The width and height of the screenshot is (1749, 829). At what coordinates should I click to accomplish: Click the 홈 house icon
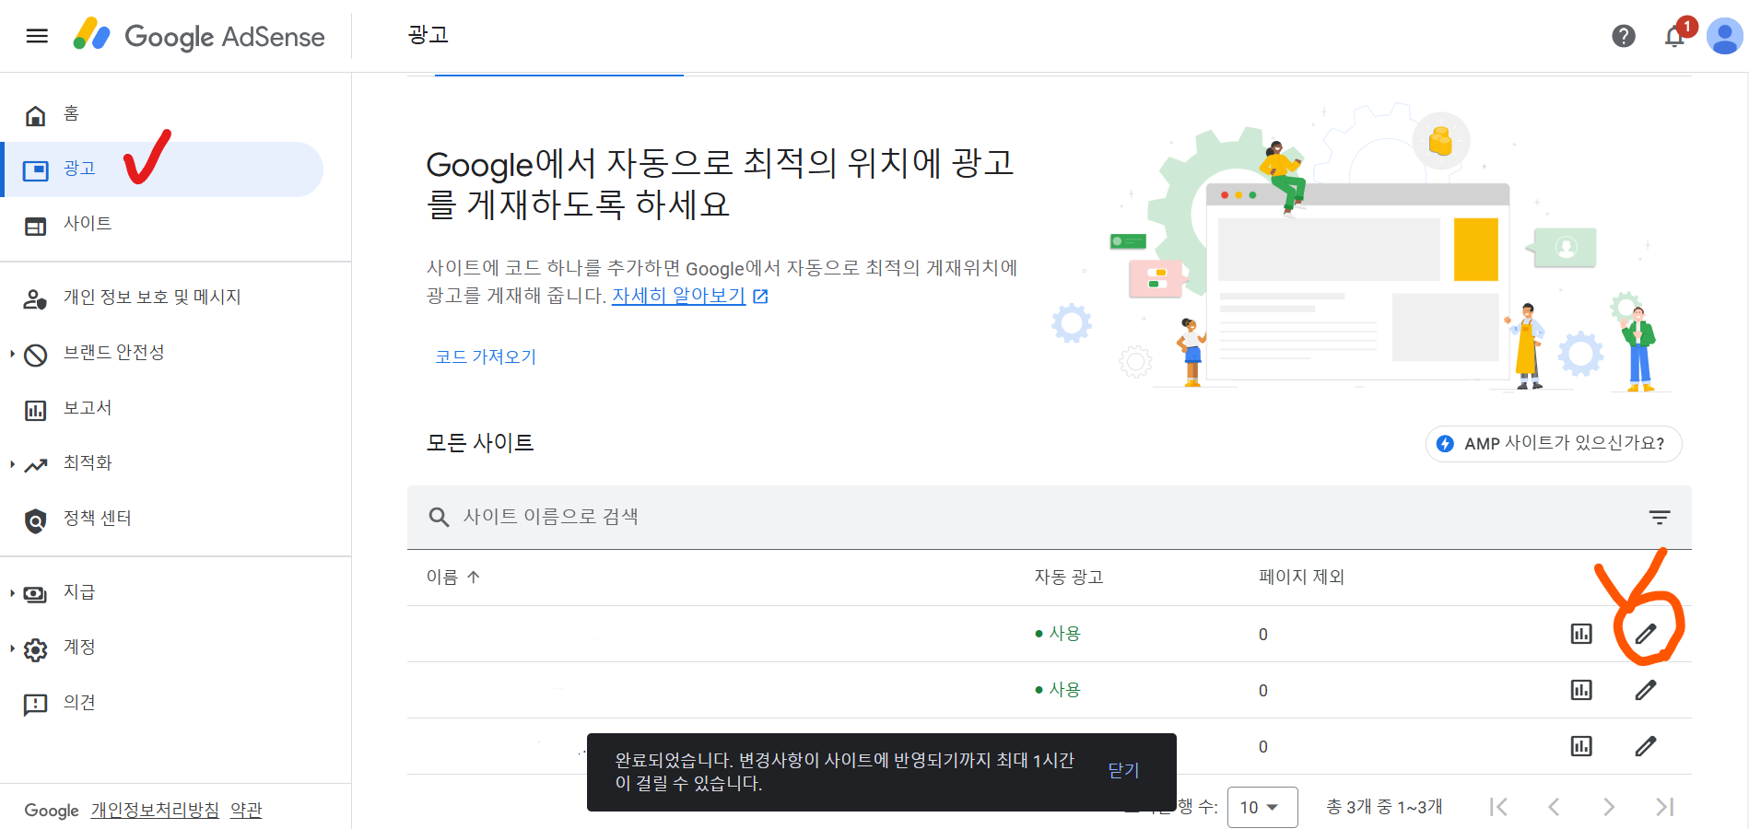pos(35,115)
